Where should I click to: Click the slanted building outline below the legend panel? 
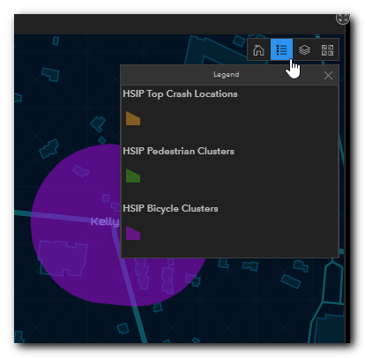pyautogui.click(x=291, y=281)
